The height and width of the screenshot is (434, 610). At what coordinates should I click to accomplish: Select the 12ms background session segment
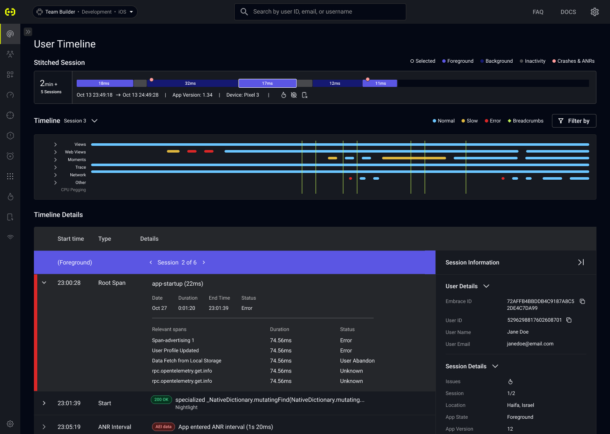337,83
